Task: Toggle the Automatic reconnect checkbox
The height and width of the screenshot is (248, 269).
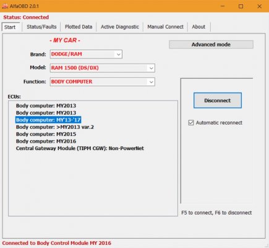Action: (x=191, y=123)
